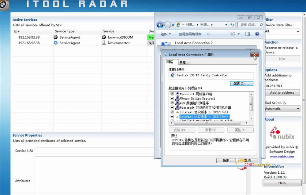Expand the « chevron at the address path start
This screenshot has width=306, height=195.
click(x=183, y=25)
